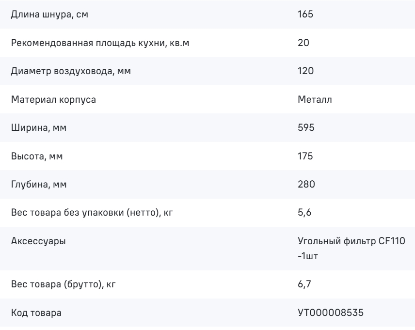Select the height value 175
Viewport: 415px width, 330px height.
click(305, 156)
